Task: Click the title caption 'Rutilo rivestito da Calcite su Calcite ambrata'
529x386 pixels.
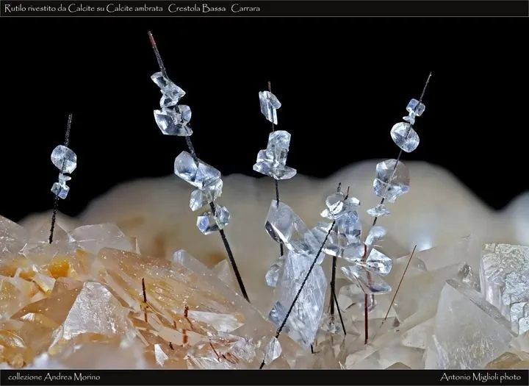Action: tap(84, 8)
